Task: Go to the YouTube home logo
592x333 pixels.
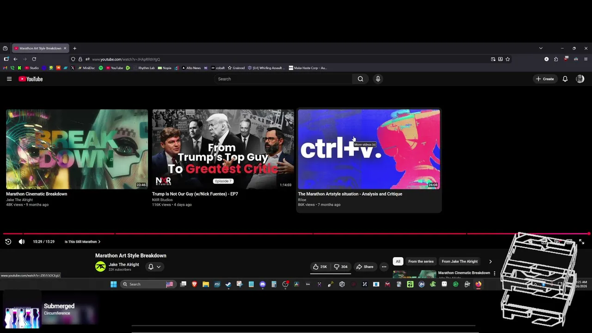Action: (x=31, y=79)
